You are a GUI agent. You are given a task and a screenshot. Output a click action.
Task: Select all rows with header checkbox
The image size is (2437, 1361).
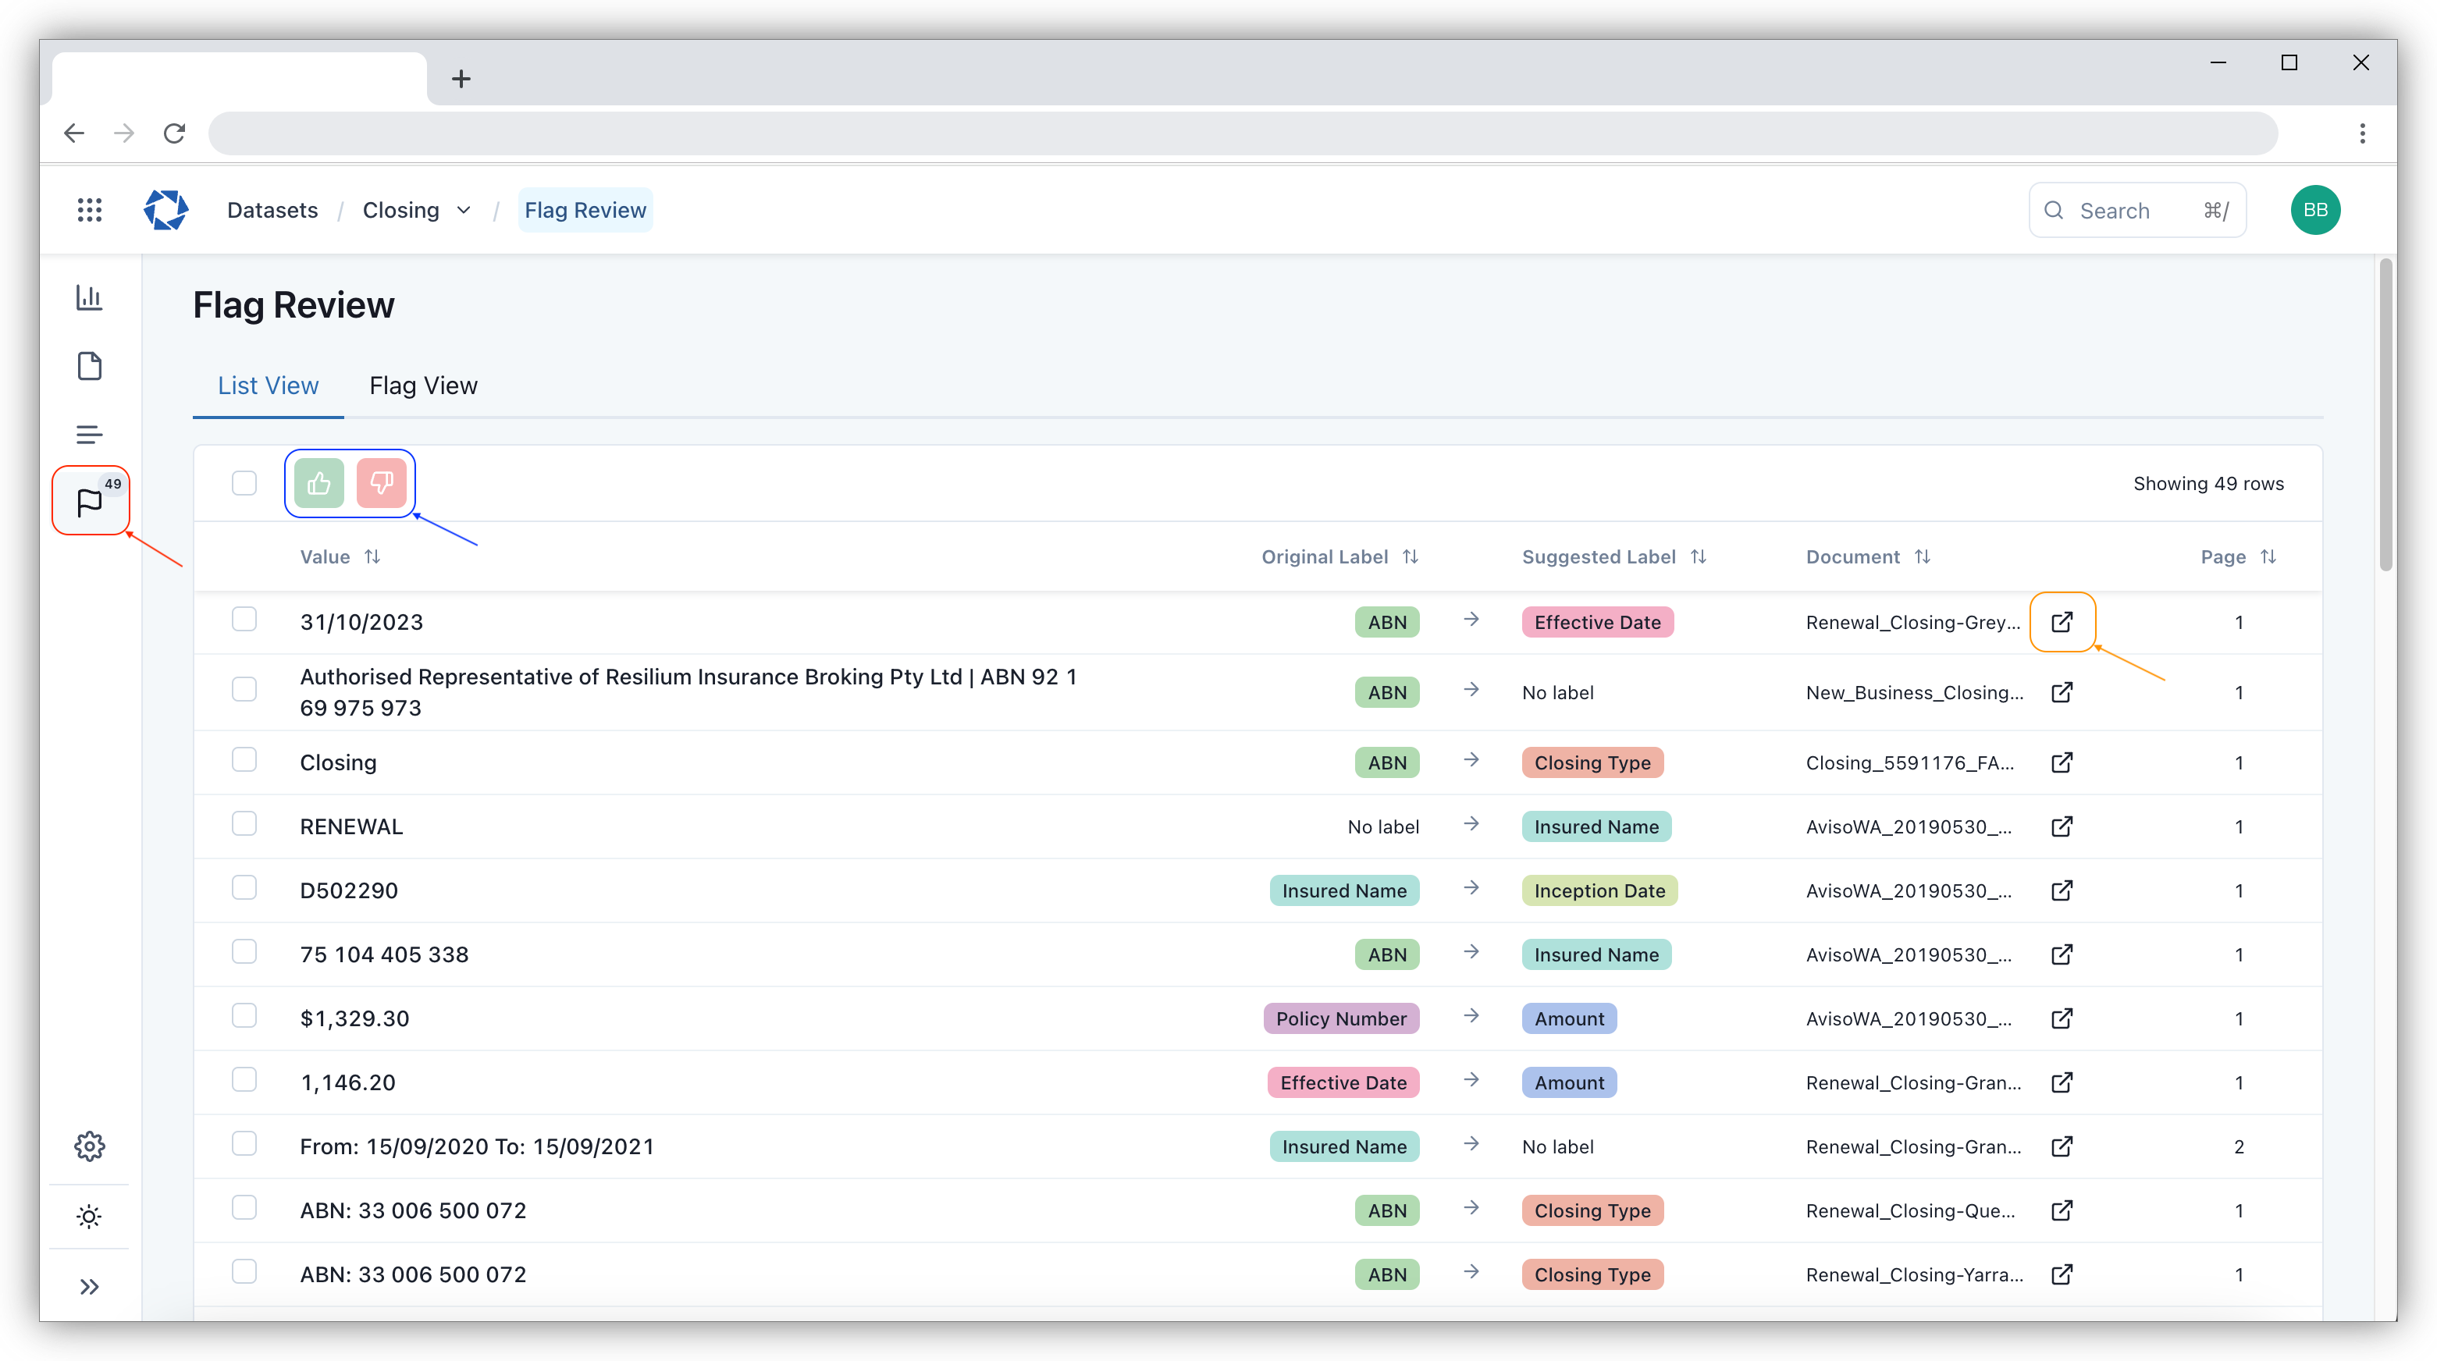point(244,483)
